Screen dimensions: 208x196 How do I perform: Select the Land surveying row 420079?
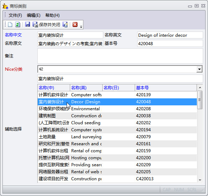117,137
